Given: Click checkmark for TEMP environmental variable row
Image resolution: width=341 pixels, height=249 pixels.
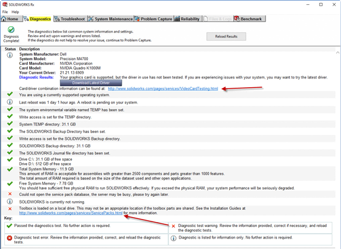Looking at the screenshot, I should 10,109.
